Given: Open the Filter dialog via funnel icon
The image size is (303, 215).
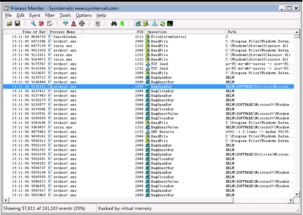Looking at the screenshot, I should click(66, 24).
